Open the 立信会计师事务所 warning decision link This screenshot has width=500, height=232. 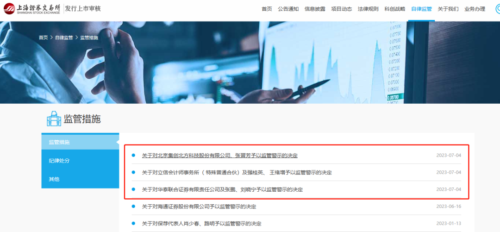237,172
